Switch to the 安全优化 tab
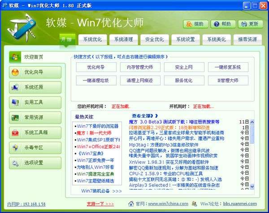Image resolution: width=269 pixels, height=213 pixels. point(155,39)
